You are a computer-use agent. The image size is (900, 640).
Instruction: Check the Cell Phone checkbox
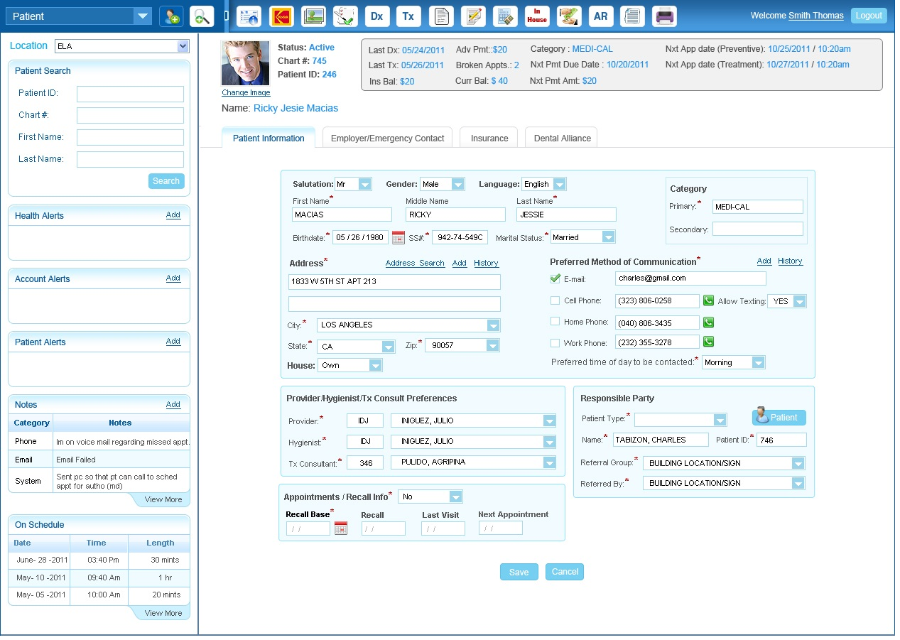point(555,300)
